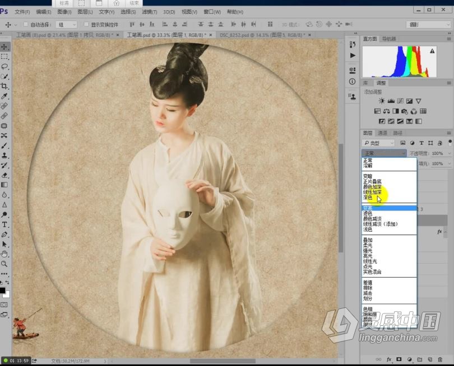Viewport: 454px width, 366px height.
Task: Open the 类型 layer filter dropdown
Action: point(378,143)
